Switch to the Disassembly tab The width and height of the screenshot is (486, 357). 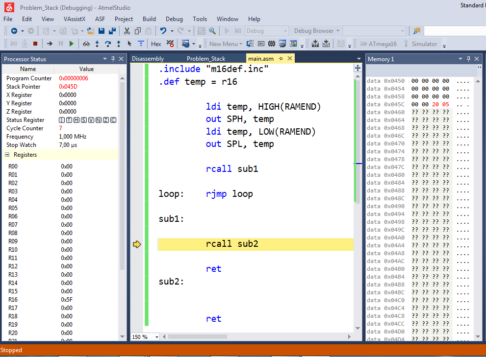[x=148, y=58]
